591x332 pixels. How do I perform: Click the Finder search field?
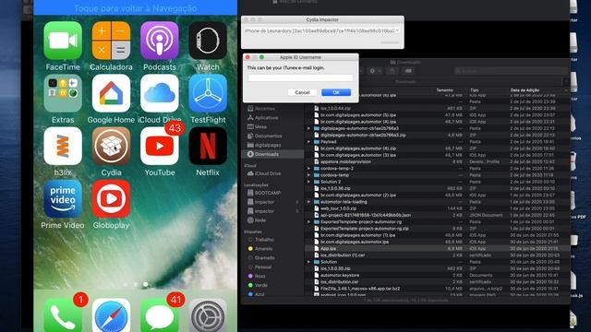click(511, 71)
